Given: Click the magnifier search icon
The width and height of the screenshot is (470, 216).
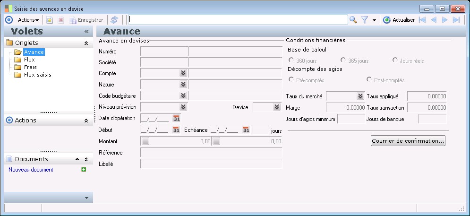Looking at the screenshot, I should (353, 20).
